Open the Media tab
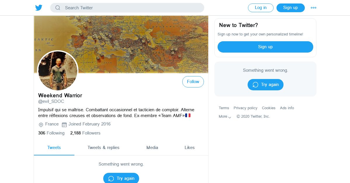 tap(152, 148)
